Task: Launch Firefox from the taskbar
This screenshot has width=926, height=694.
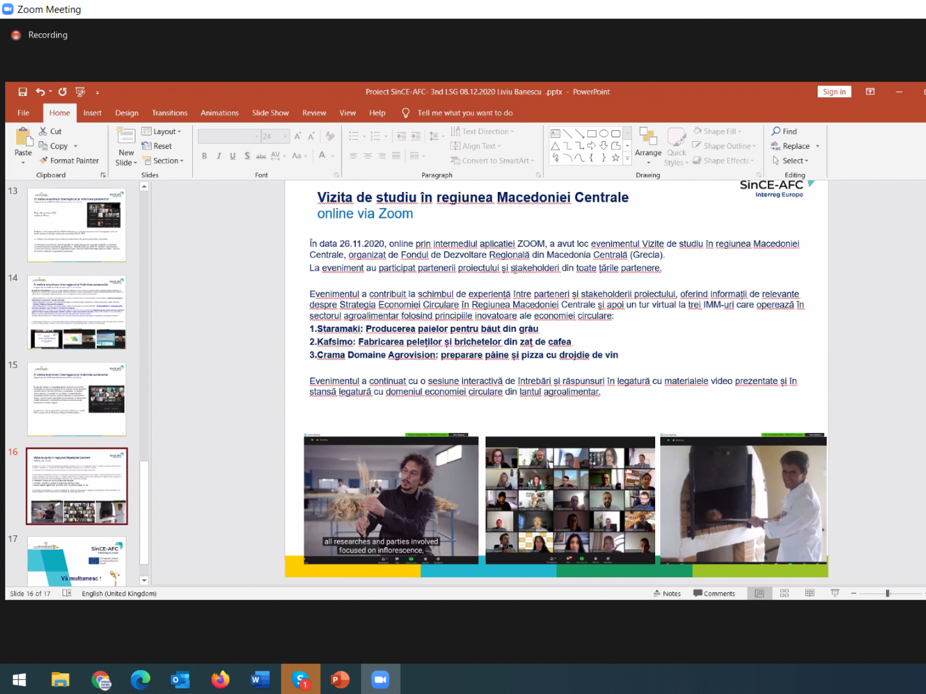Action: [x=220, y=680]
